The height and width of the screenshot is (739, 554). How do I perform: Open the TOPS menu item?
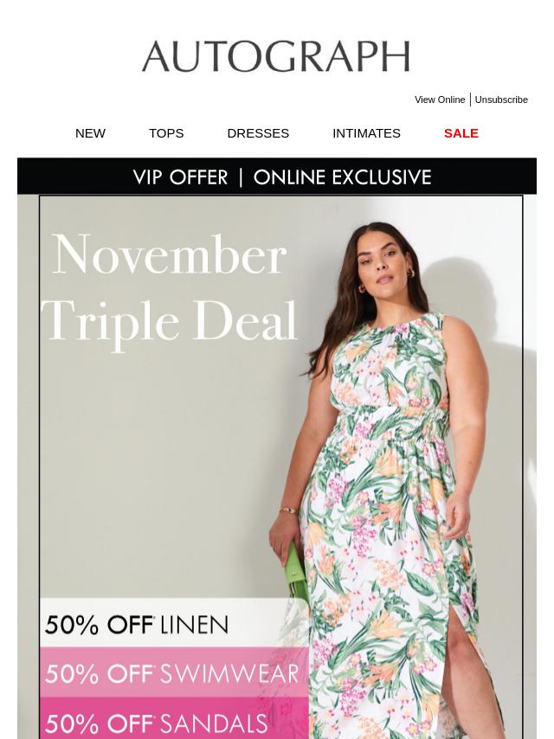(166, 133)
